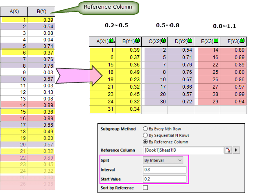Select the A(X1) column header
The image size is (267, 194).
pyautogui.click(x=102, y=41)
